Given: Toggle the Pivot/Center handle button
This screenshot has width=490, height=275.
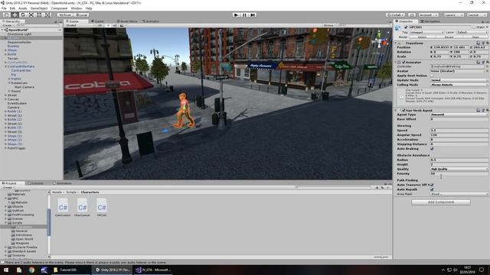Looking at the screenshot, I should [x=65, y=15].
